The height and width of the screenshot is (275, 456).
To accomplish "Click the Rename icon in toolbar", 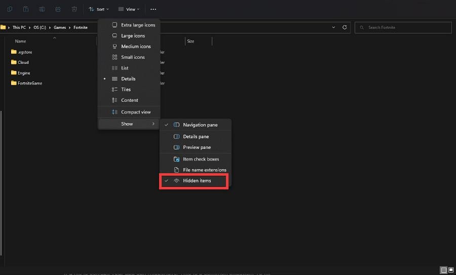I will [x=42, y=9].
